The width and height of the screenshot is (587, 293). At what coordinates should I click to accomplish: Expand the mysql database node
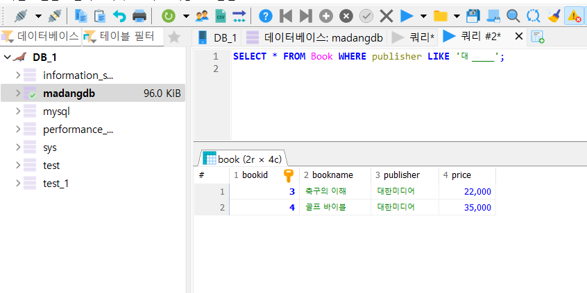17,111
